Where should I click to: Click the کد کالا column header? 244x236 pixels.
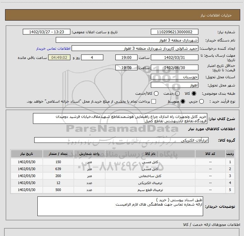[x=210, y=154]
